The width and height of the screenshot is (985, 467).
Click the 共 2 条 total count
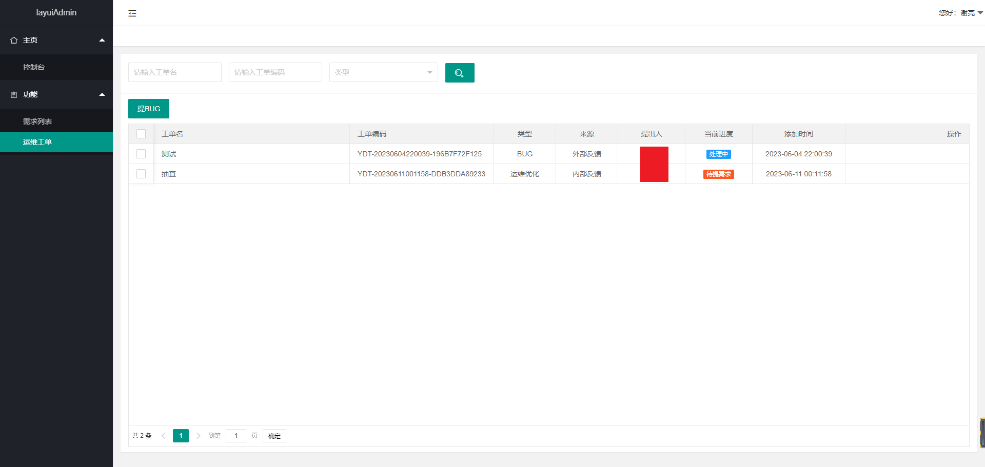tap(142, 436)
